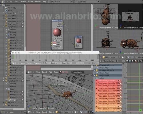Image resolution: width=143 pixels, height=114 pixels.
Task: Open the Help menu
Action: pyautogui.click(x=44, y=2)
